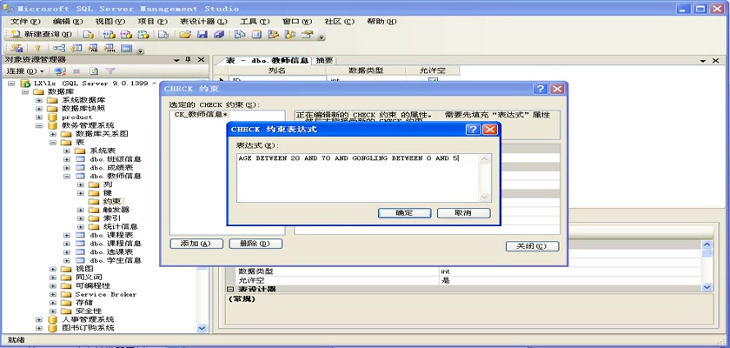This screenshot has width=730, height=348.
Task: Click the column properties scrollbar down arrow
Action: click(707, 287)
